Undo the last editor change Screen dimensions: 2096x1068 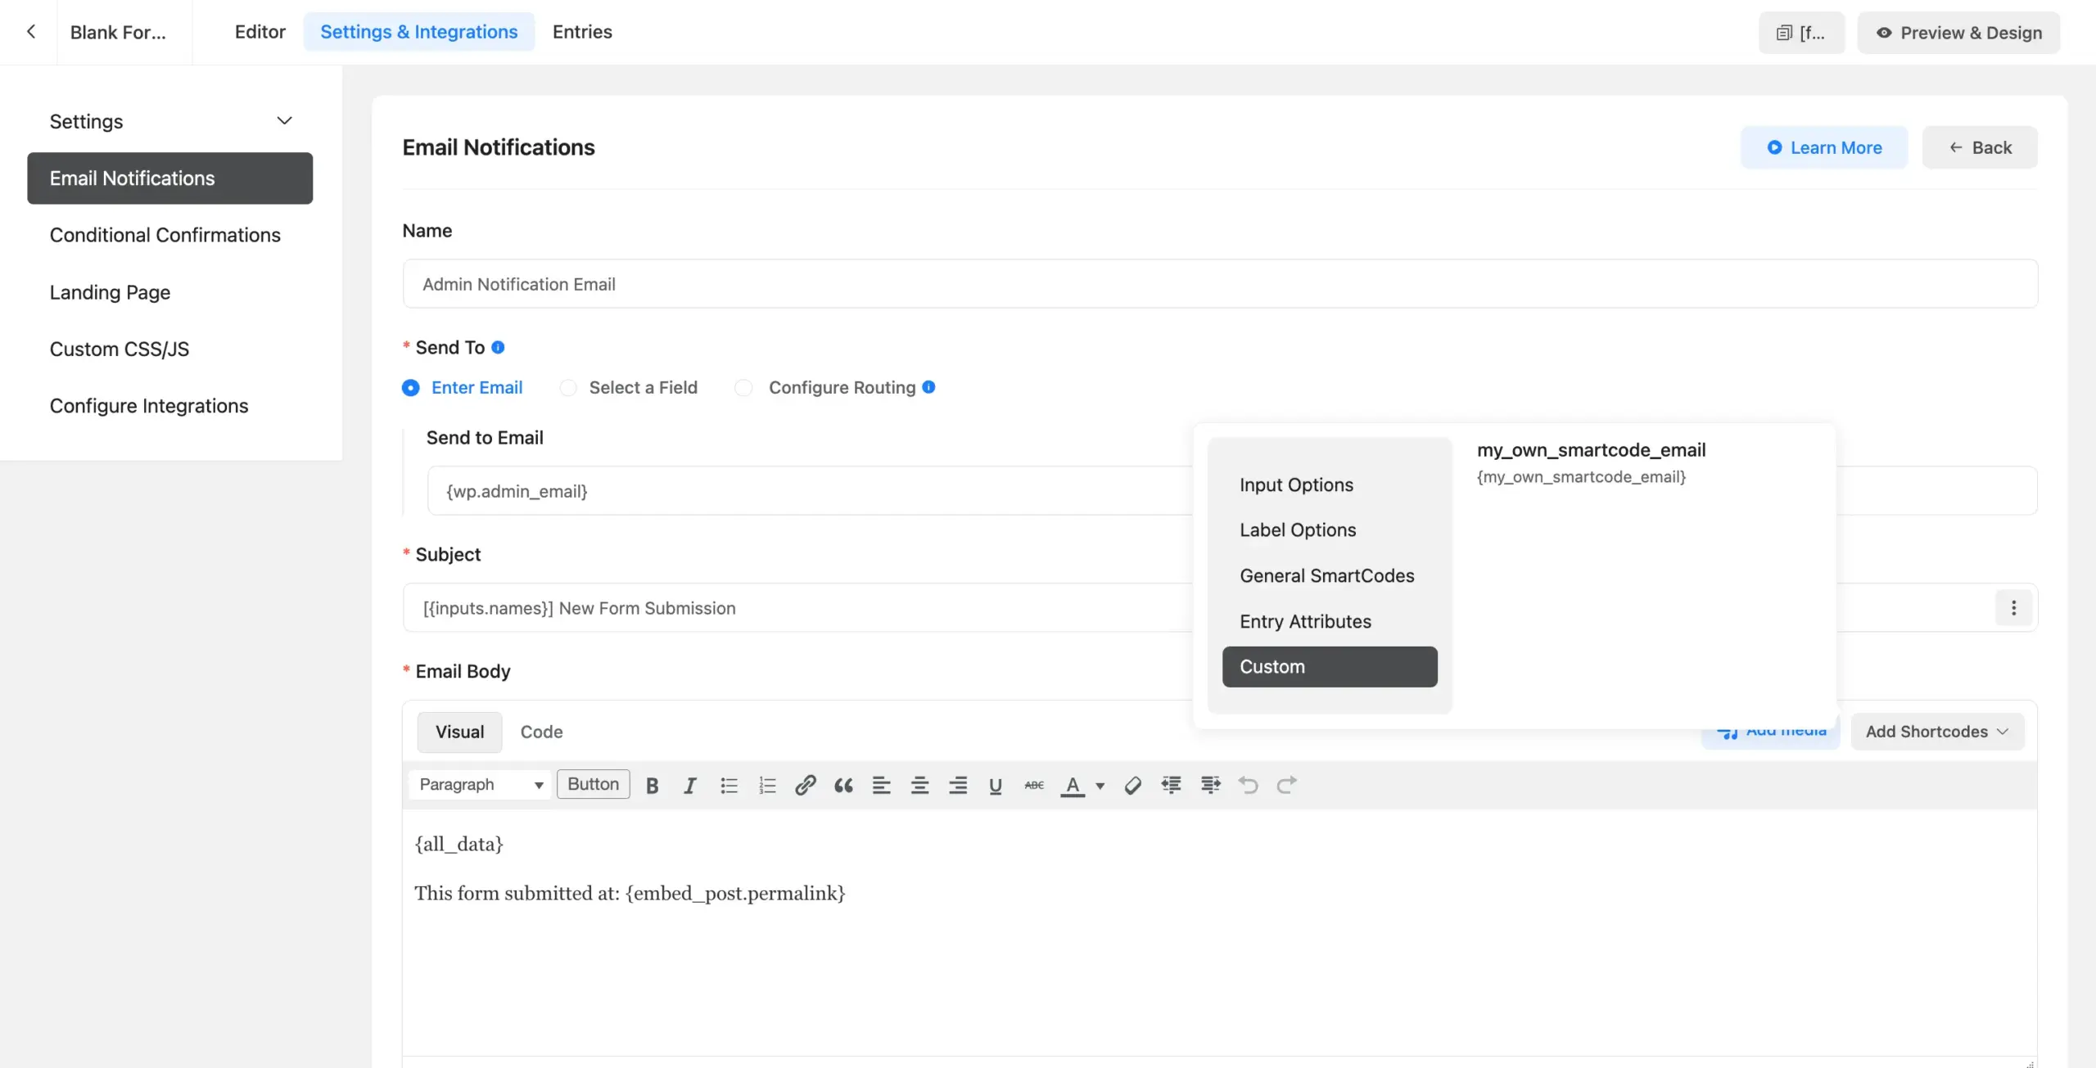1248,785
